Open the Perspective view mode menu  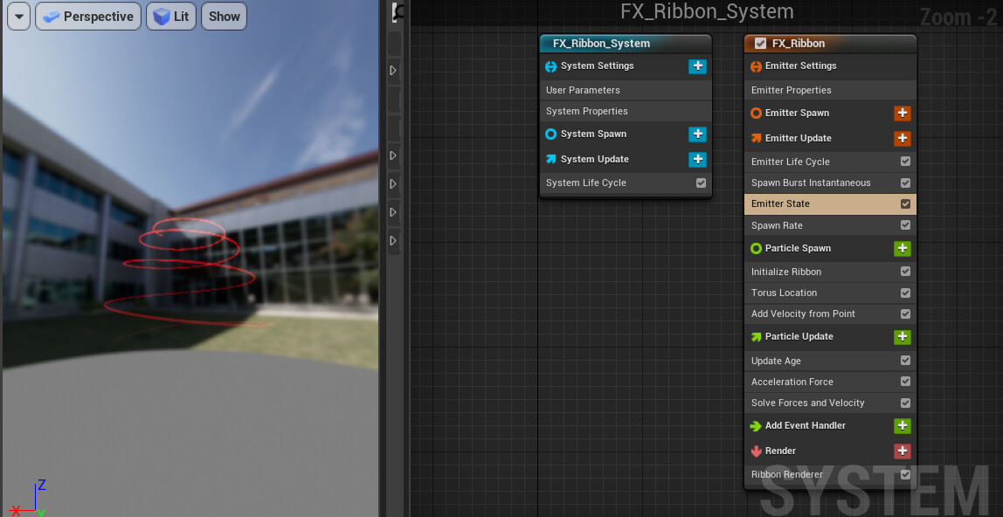[88, 17]
